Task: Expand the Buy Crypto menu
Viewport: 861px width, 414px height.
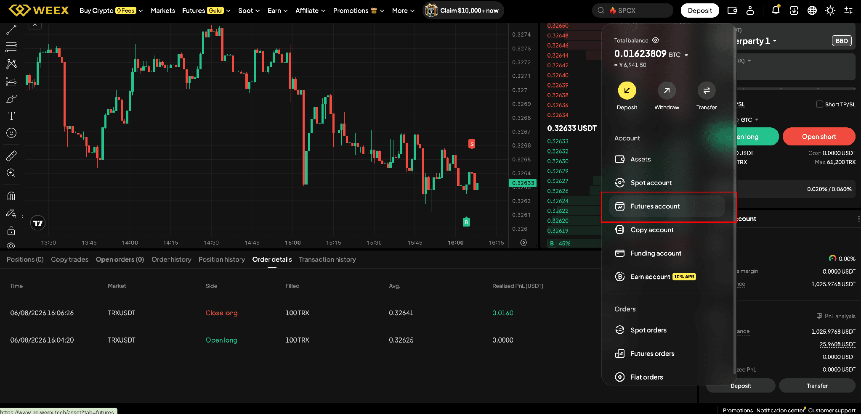Action: pyautogui.click(x=111, y=11)
